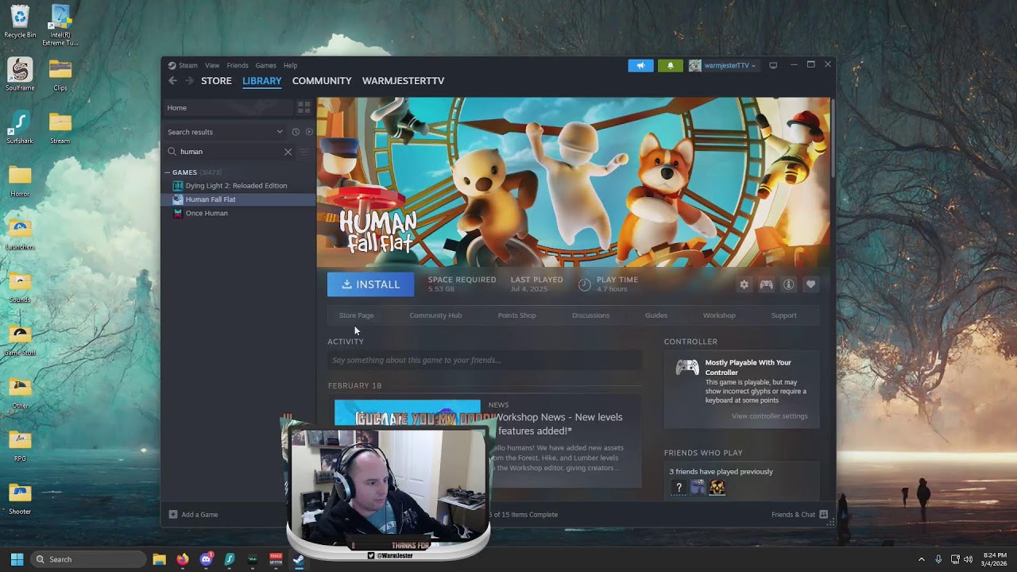Show hidden system tray icons chevron
The image size is (1017, 572).
(922, 559)
